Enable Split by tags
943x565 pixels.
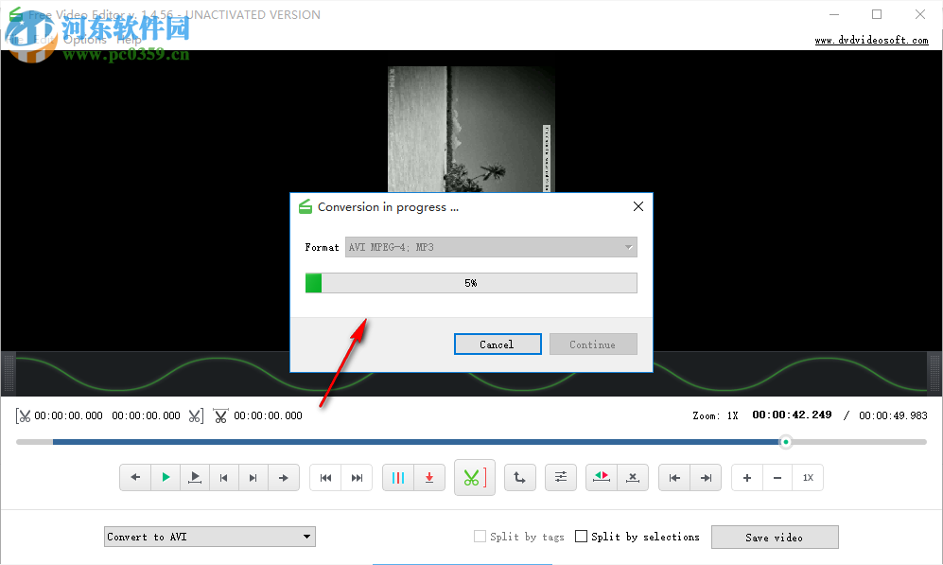(480, 536)
